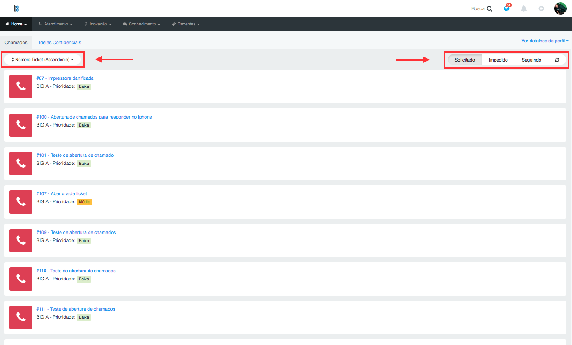The image size is (572, 345).
Task: Click phone icon of ticket #111
Action: [x=21, y=317]
